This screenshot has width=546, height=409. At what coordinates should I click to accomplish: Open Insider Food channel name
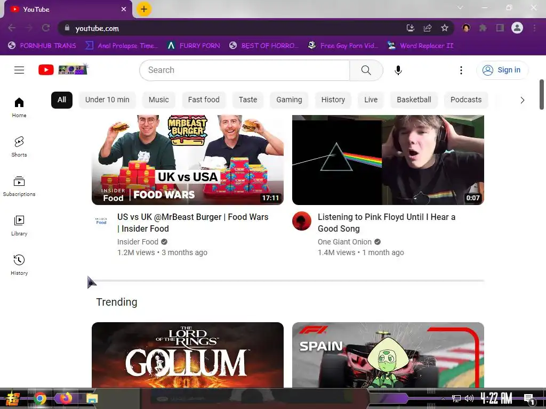pos(138,242)
